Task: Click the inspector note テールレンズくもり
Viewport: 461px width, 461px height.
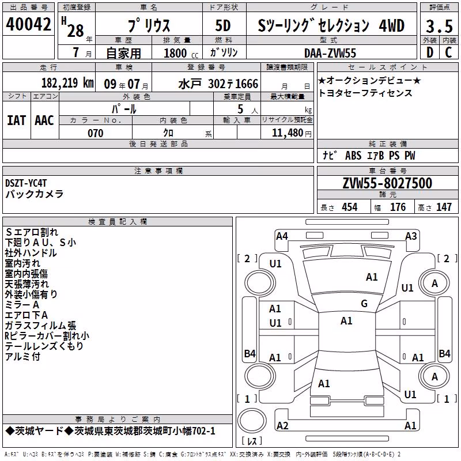Action: [x=44, y=346]
